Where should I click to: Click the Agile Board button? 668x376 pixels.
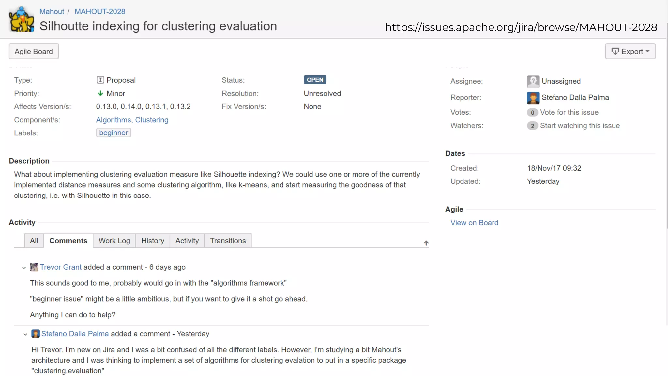tap(34, 52)
